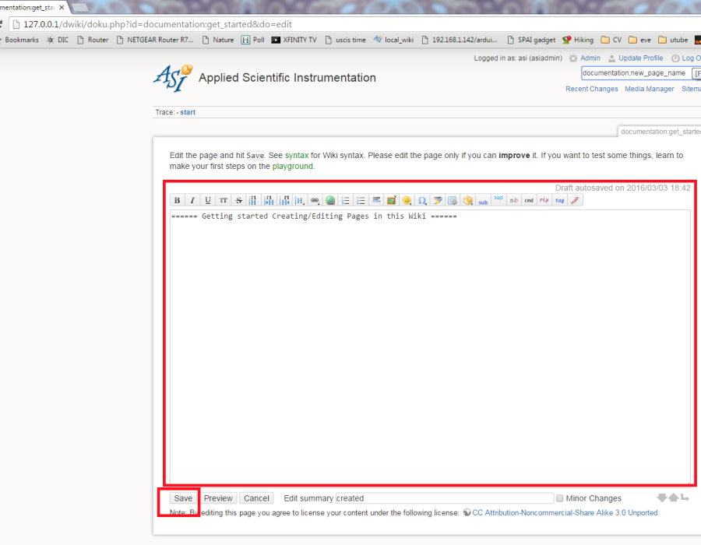The width and height of the screenshot is (701, 545).
Task: Preview the page edits
Action: [x=218, y=498]
